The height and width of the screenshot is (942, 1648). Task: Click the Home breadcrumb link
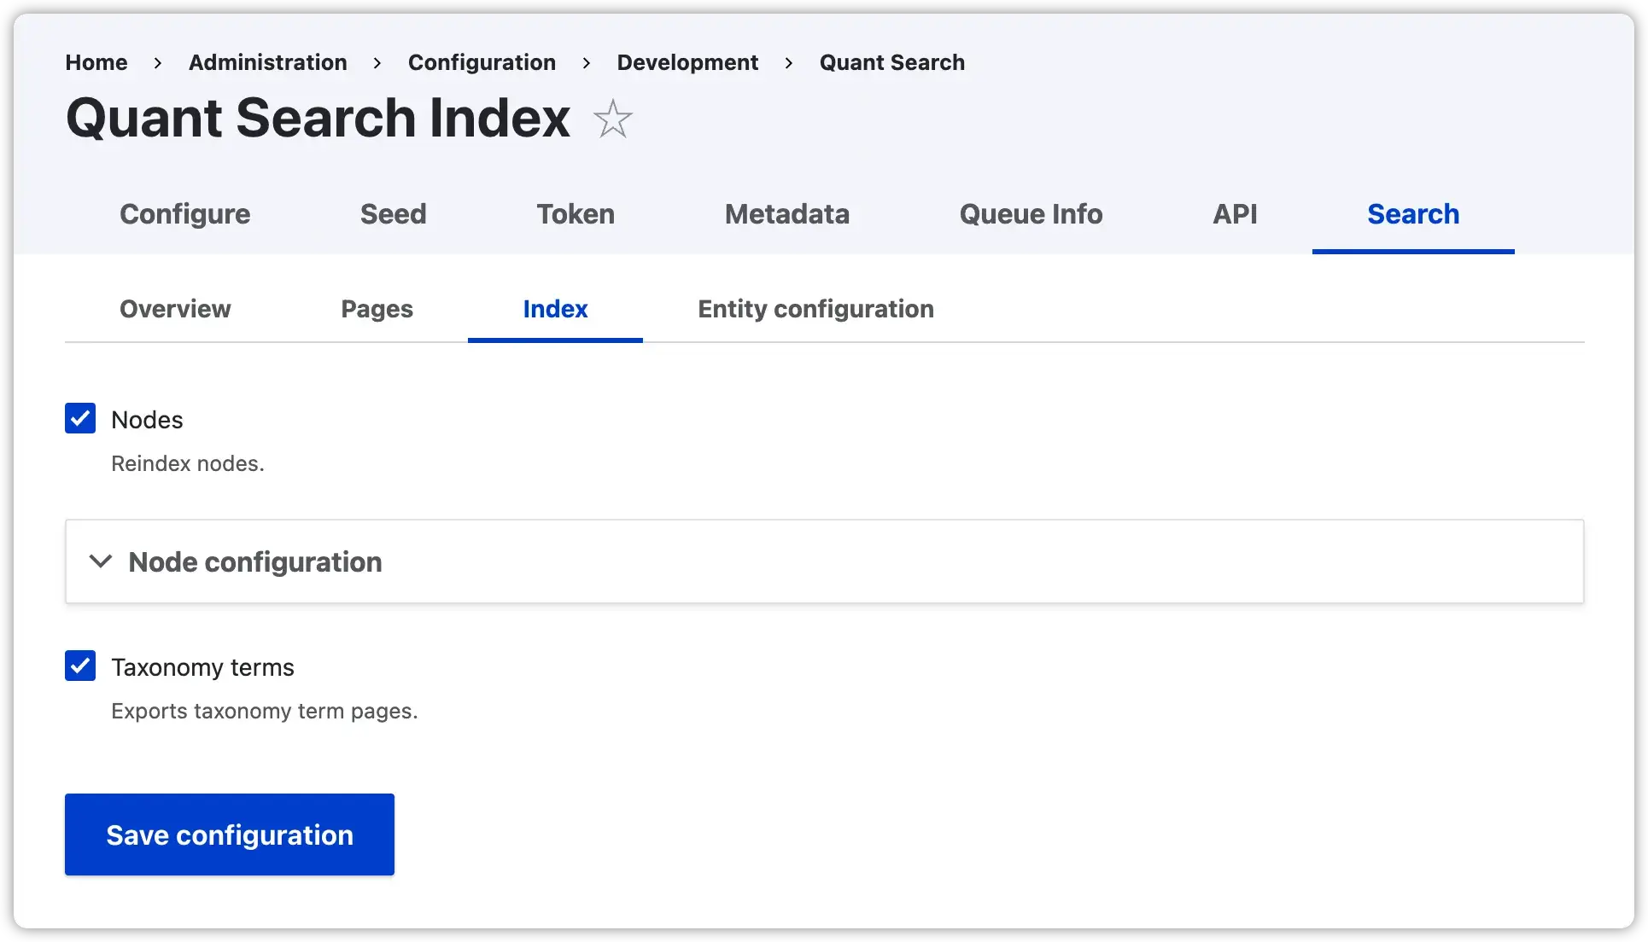point(96,62)
